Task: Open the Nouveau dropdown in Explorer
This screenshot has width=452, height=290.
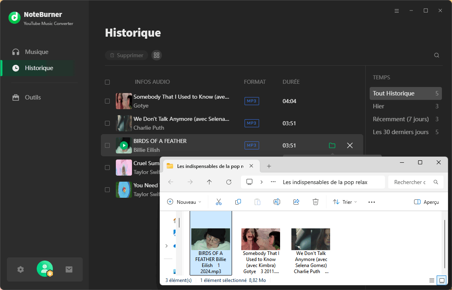Action: tap(184, 202)
